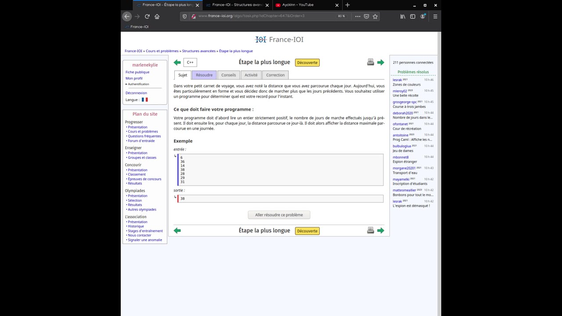Image resolution: width=562 pixels, height=316 pixels.
Task: Open the Mon profil link
Action: point(134,79)
